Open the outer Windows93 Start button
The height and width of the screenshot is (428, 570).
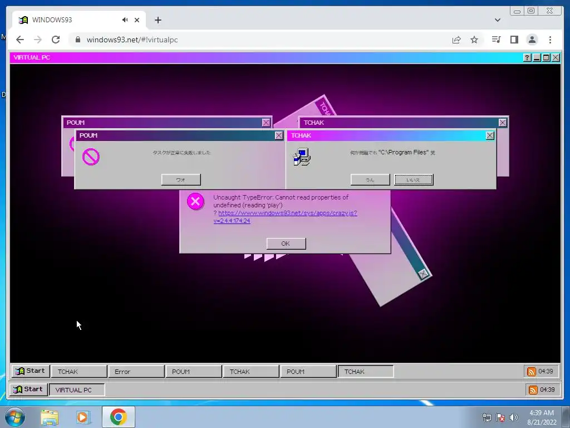28,390
